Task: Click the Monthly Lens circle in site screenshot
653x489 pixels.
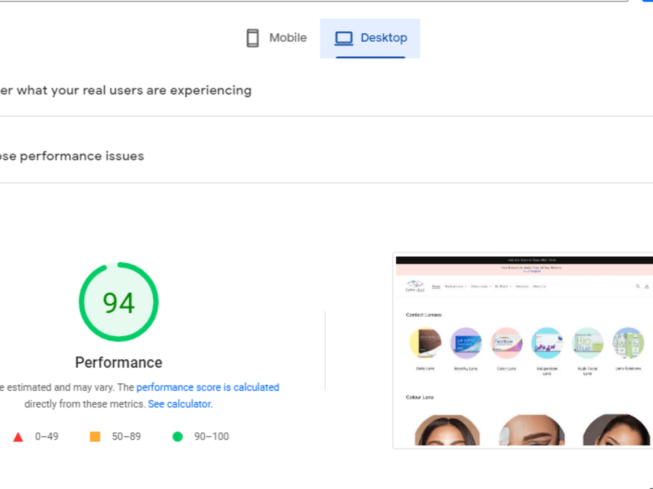Action: tap(466, 344)
